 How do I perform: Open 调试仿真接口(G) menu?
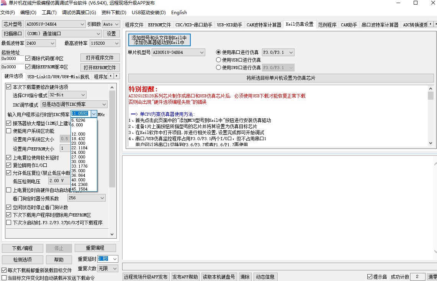coord(79,13)
